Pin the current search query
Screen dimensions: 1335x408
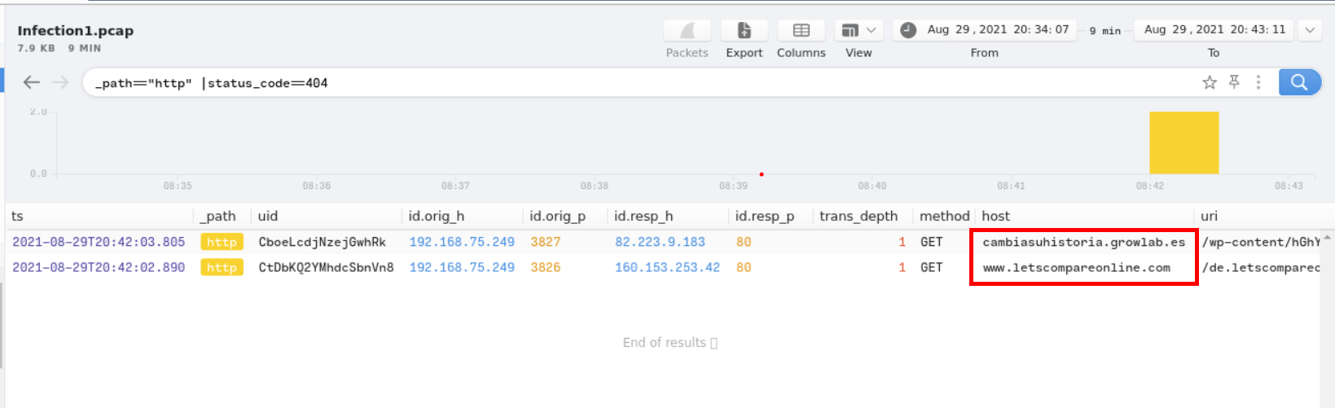tap(1234, 82)
